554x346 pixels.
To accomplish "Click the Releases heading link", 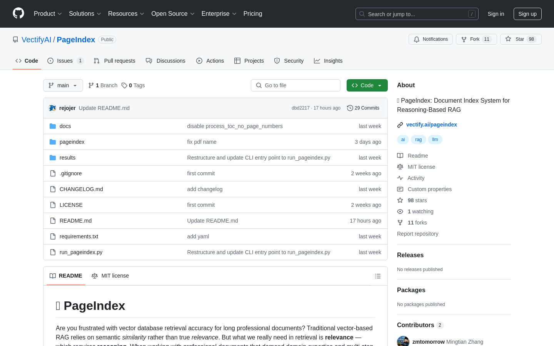I will (x=410, y=255).
